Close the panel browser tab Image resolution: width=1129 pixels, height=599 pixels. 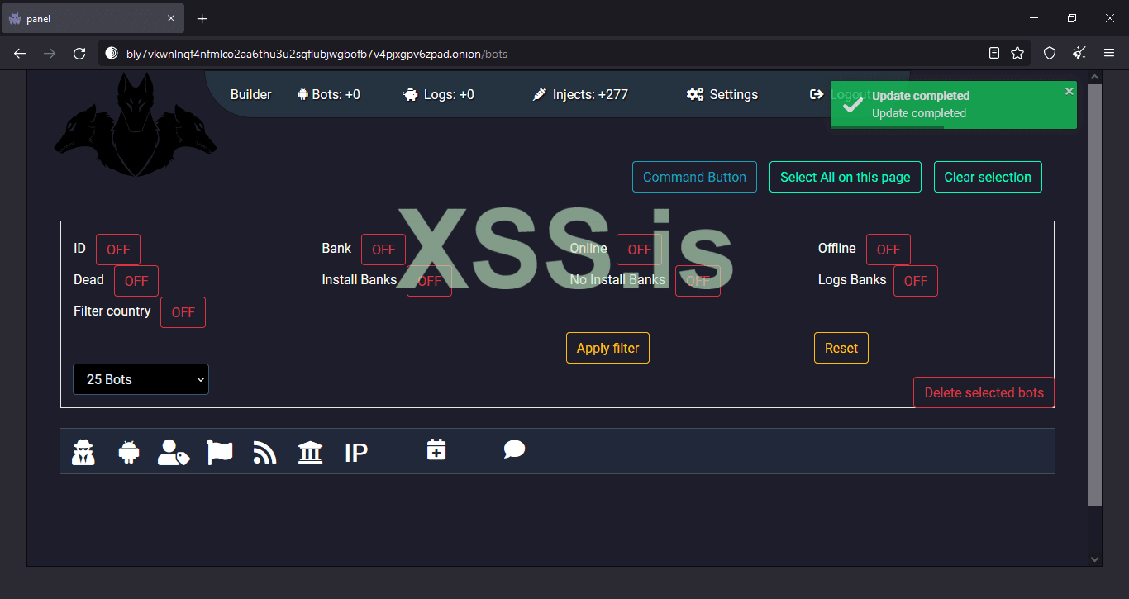171,18
